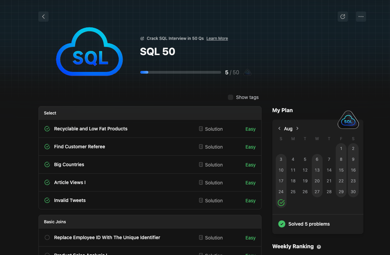Image resolution: width=390 pixels, height=255 pixels.
Task: Click solved checkmark for Find Customer Referee
Action: click(47, 147)
